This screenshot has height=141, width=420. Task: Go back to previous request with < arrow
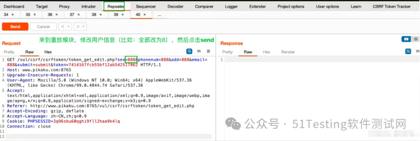point(62,26)
